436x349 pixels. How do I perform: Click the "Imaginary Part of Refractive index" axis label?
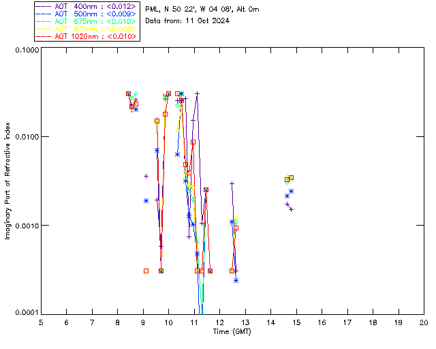coord(7,181)
